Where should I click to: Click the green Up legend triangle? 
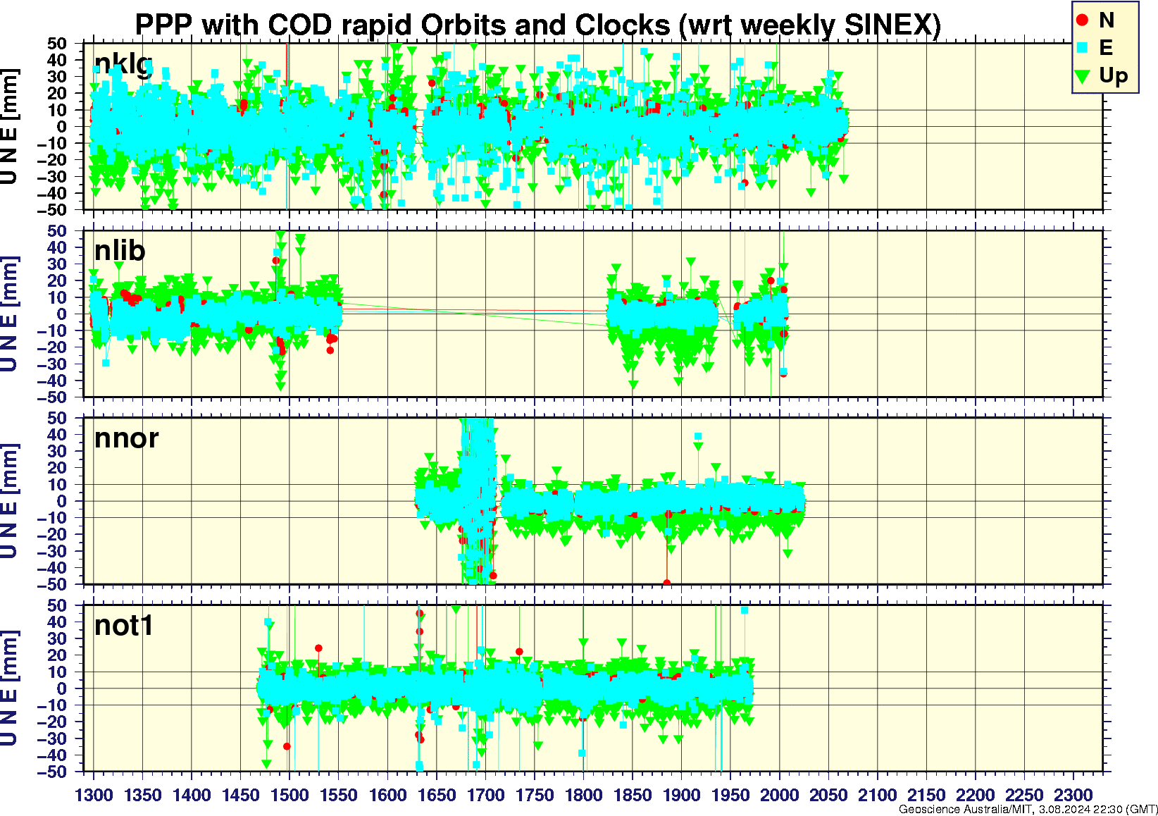tap(1083, 75)
